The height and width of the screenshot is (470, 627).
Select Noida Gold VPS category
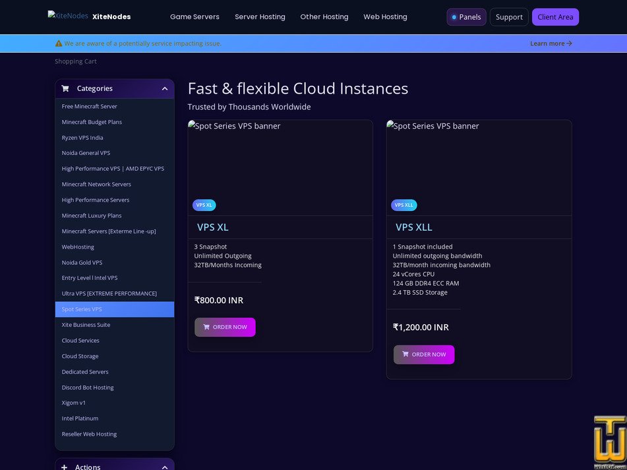[114, 262]
